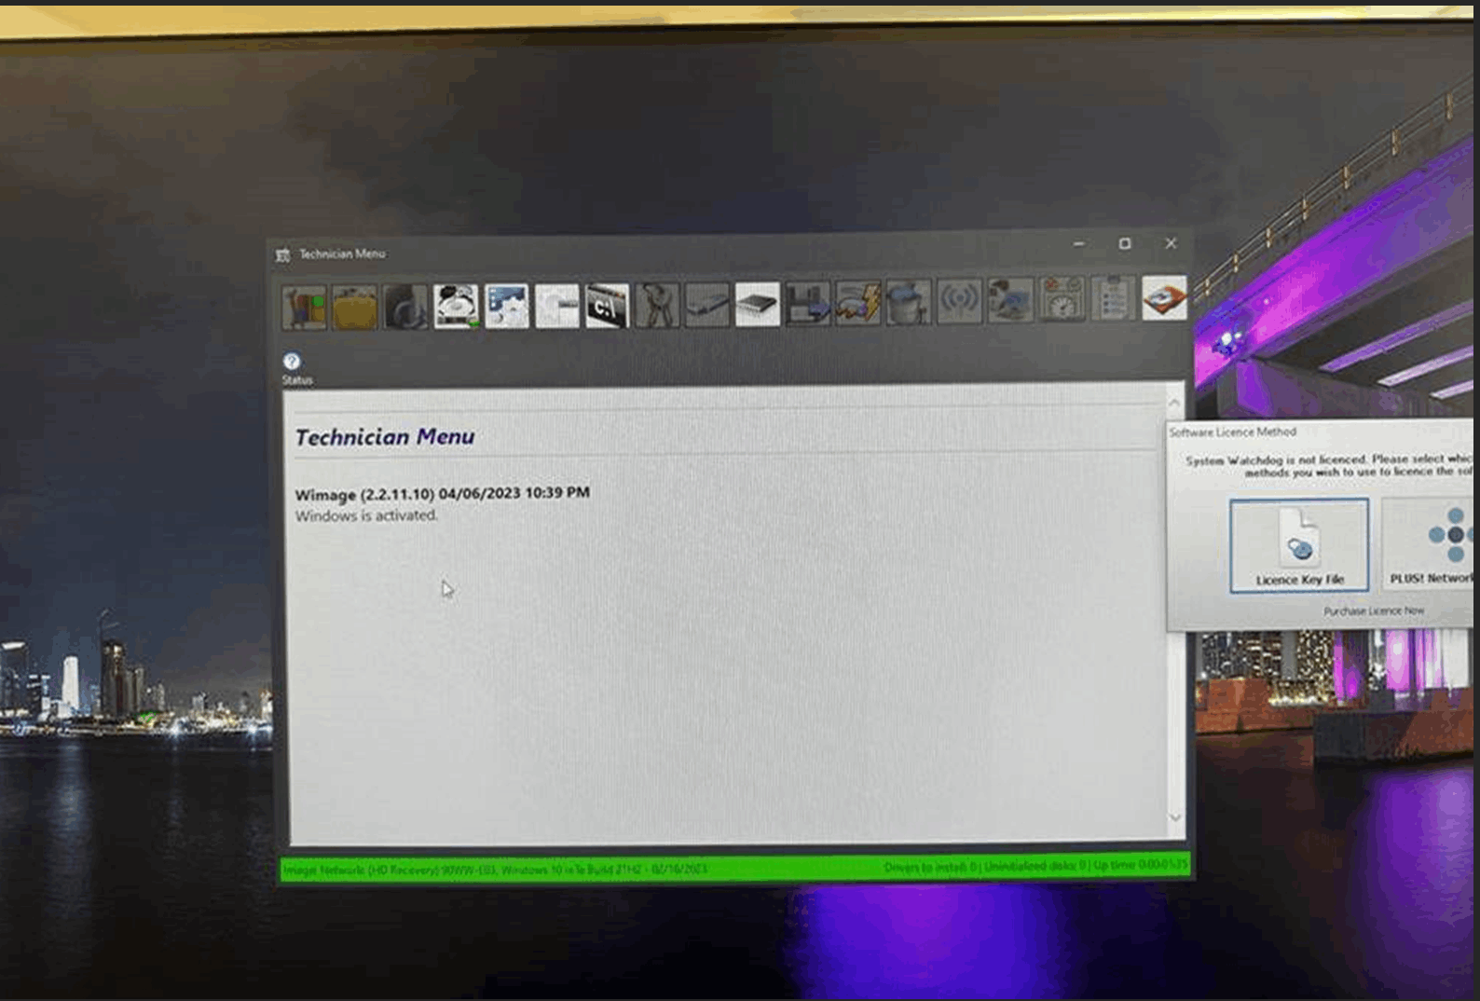Minimize the Technician Menu window
1480x1001 pixels.
(x=1079, y=244)
